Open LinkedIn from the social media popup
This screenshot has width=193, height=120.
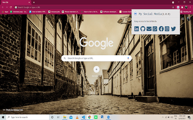(x=137, y=29)
